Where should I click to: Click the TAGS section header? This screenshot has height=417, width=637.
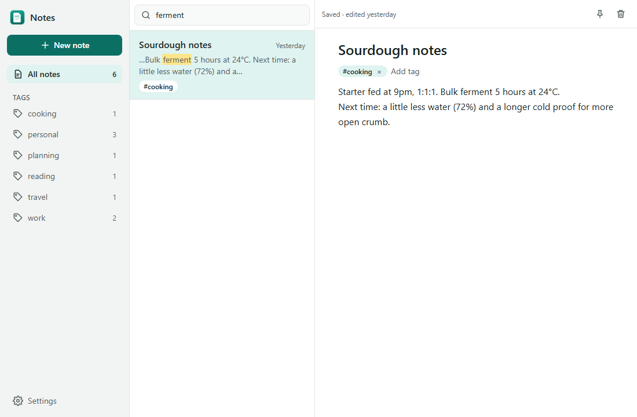pyautogui.click(x=21, y=97)
